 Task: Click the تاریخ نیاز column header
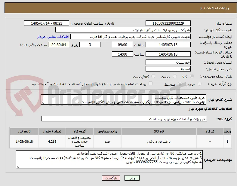click(24, 131)
